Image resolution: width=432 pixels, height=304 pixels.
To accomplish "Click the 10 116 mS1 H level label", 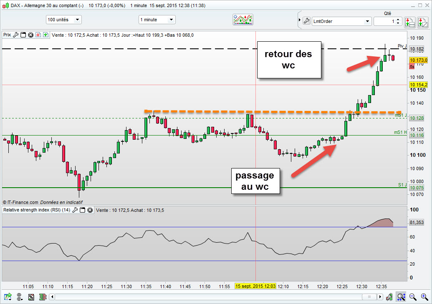I will point(417,135).
